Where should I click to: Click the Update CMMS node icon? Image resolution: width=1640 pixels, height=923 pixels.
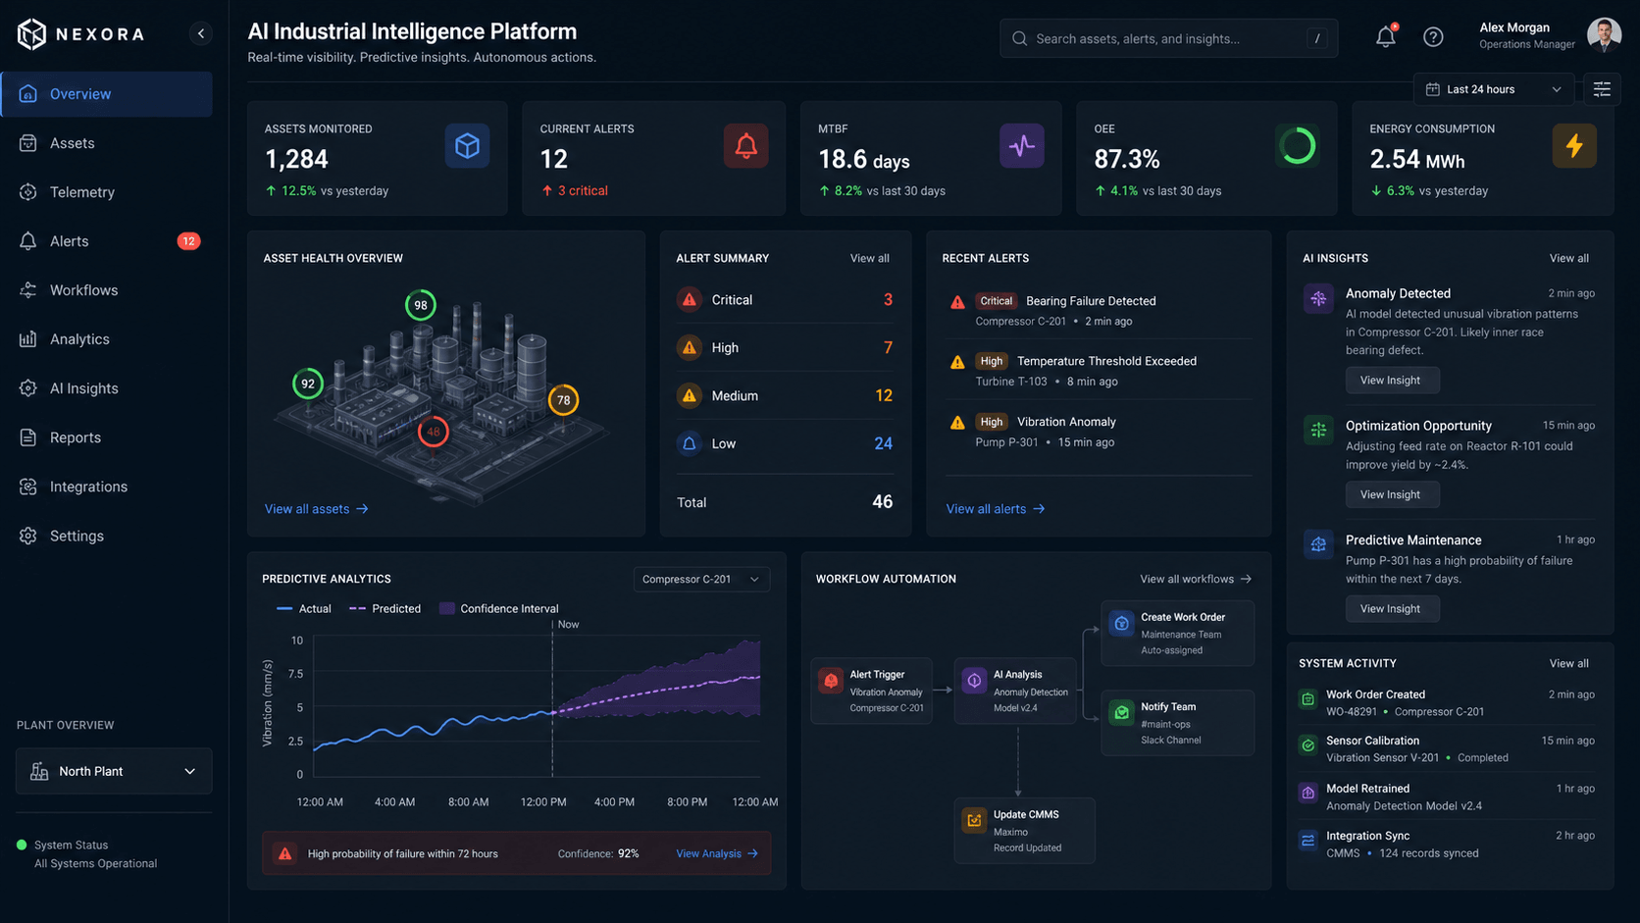click(x=974, y=820)
